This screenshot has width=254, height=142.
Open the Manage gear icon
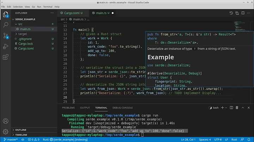tap(6, 132)
